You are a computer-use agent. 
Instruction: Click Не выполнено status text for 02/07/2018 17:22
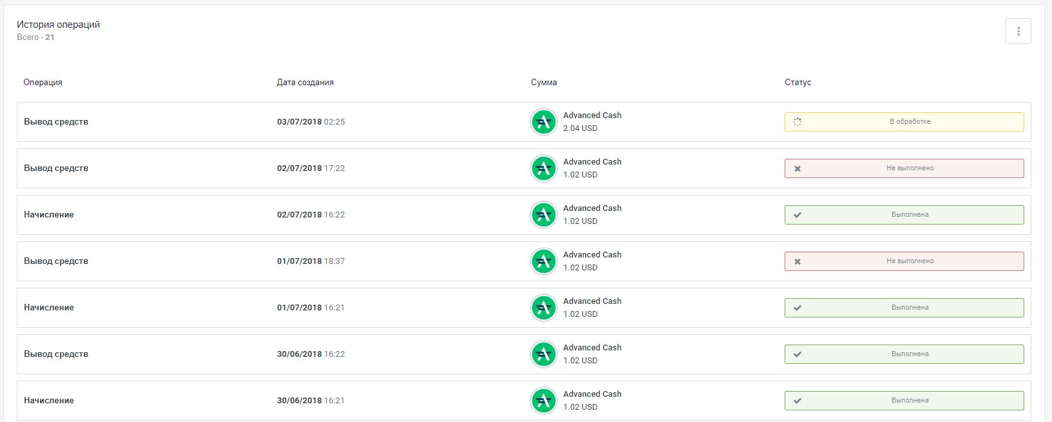[910, 168]
